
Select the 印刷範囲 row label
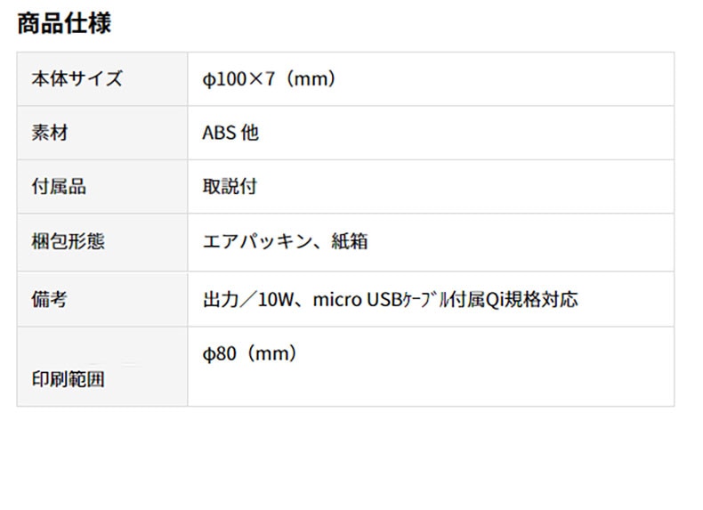68,380
